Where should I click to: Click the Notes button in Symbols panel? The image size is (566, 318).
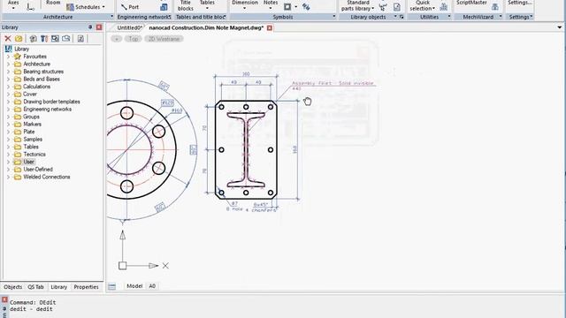pos(271,4)
